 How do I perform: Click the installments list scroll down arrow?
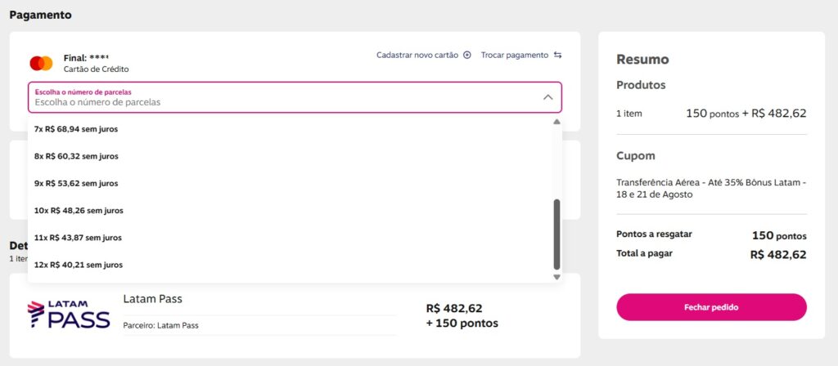556,277
